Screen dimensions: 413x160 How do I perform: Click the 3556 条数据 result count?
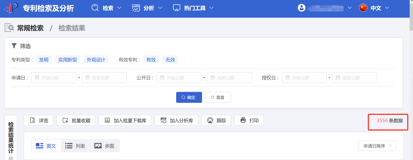(x=390, y=120)
